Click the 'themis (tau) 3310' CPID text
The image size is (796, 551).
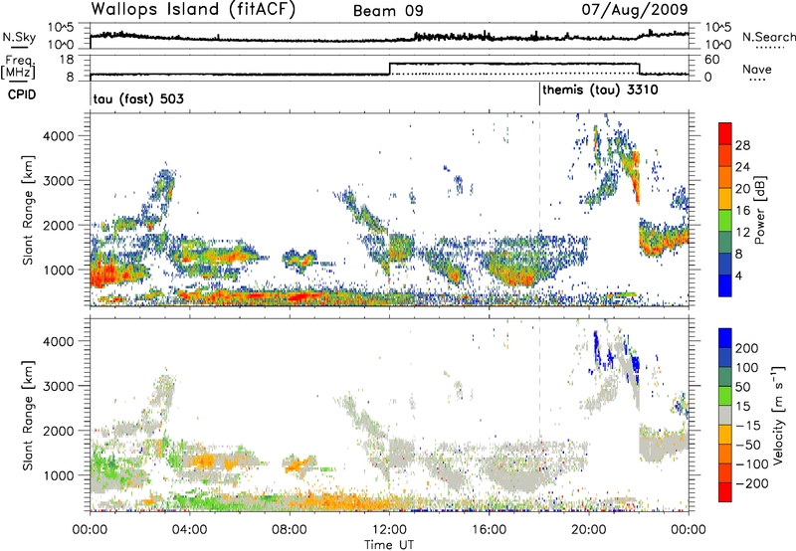pyautogui.click(x=601, y=91)
